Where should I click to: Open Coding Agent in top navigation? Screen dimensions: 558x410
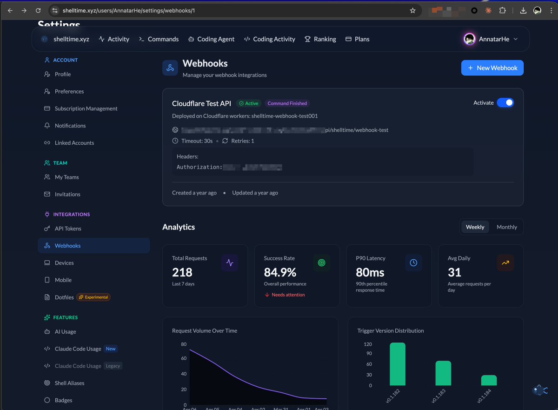click(211, 39)
